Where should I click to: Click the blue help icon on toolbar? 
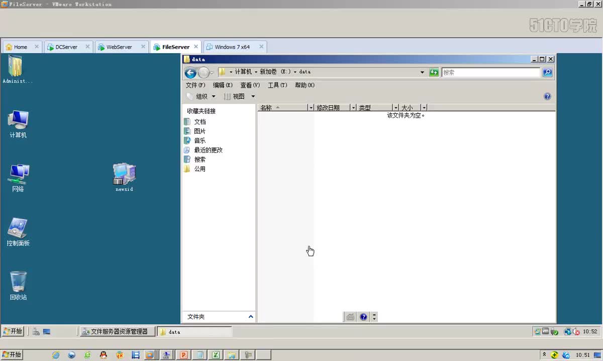(547, 96)
